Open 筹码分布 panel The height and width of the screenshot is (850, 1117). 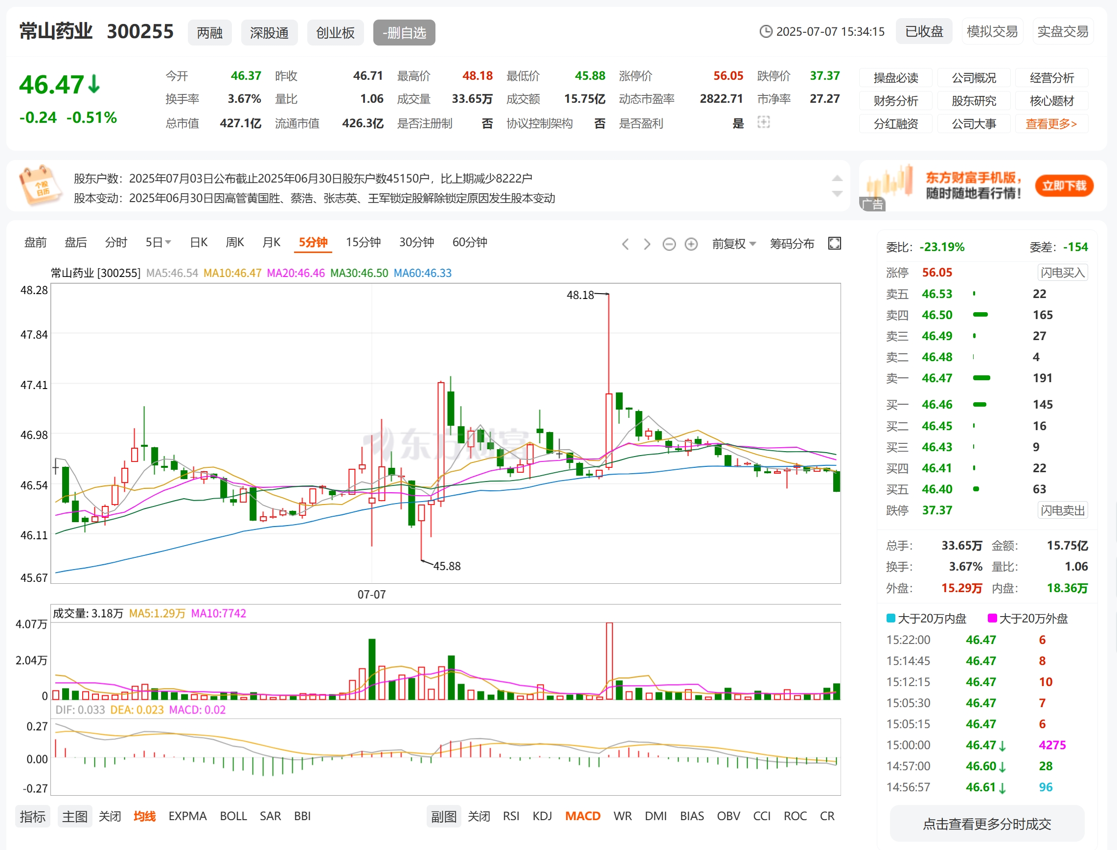point(792,244)
